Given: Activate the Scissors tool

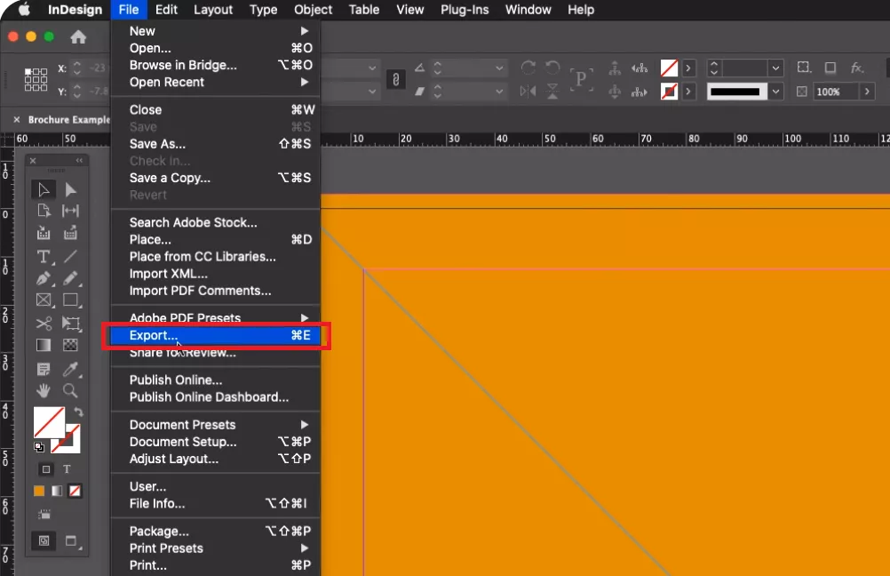Looking at the screenshot, I should [44, 324].
